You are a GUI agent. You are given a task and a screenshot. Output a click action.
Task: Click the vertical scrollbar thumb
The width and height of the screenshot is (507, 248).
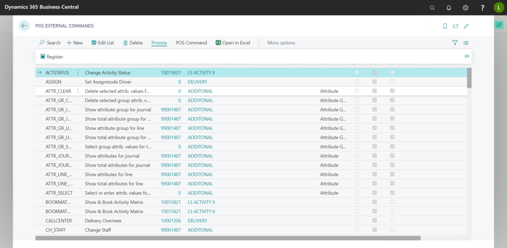[469, 78]
